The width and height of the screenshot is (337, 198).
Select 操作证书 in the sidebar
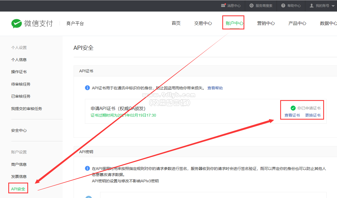(x=19, y=72)
